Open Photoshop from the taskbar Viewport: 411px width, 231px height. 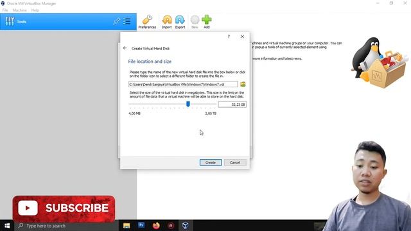pos(141,225)
